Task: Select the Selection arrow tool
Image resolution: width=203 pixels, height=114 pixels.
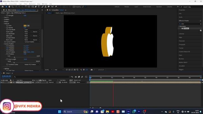Action: click(x=6, y=7)
